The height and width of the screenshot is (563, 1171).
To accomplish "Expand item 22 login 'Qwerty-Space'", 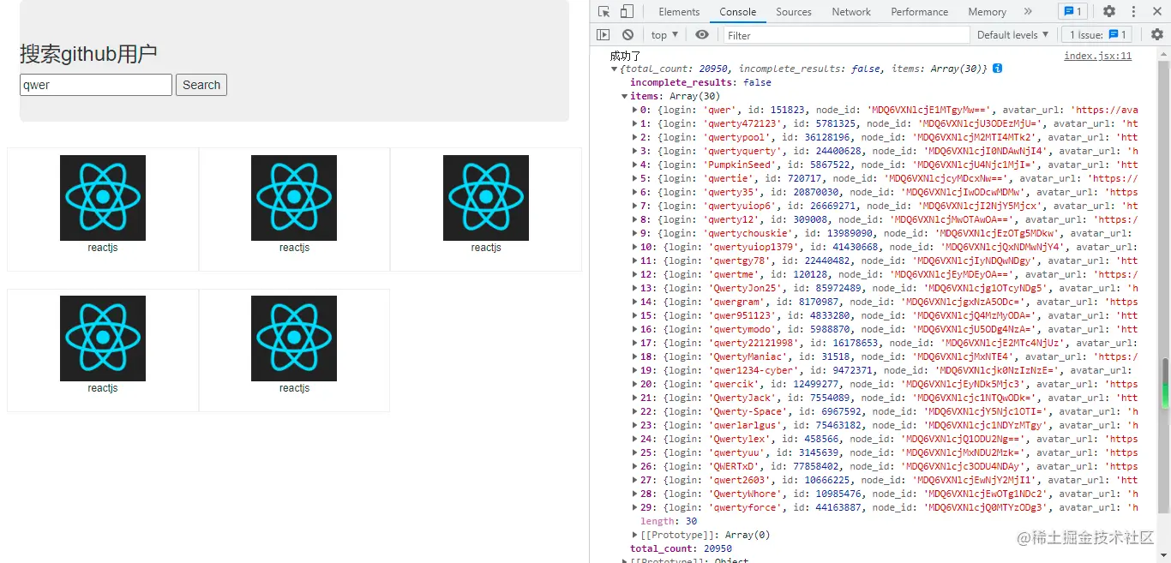I will 634,412.
